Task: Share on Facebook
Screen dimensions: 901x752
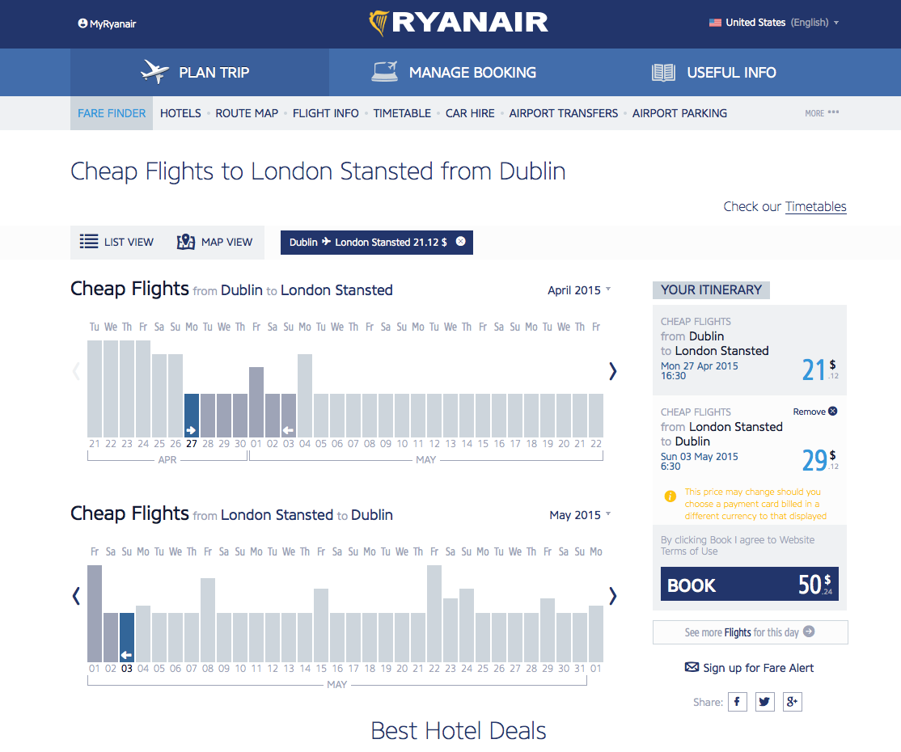Action: [738, 702]
